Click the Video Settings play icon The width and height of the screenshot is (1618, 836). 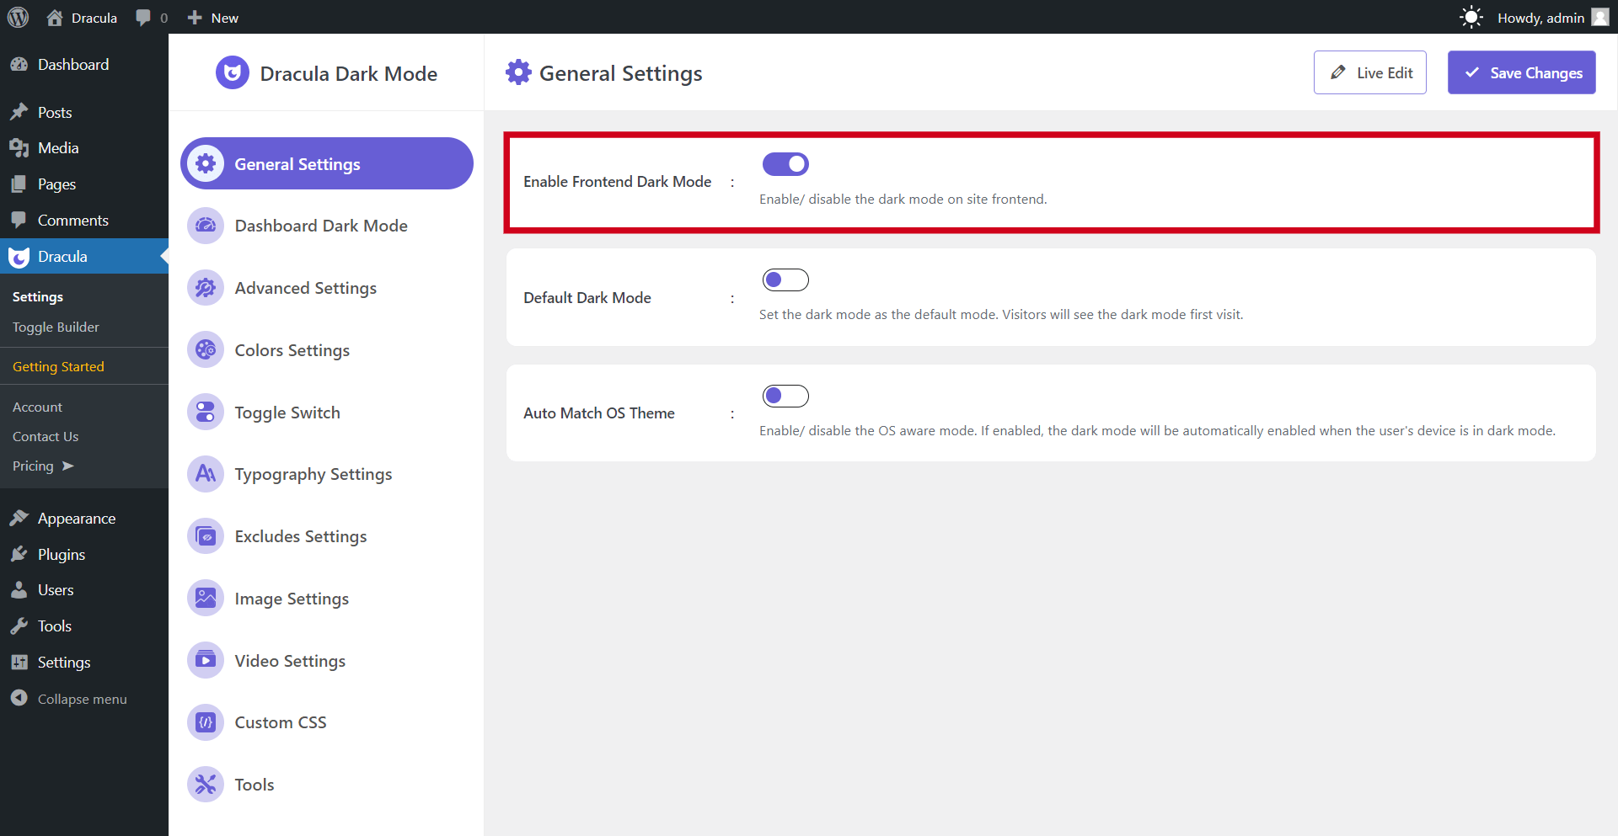[206, 661]
